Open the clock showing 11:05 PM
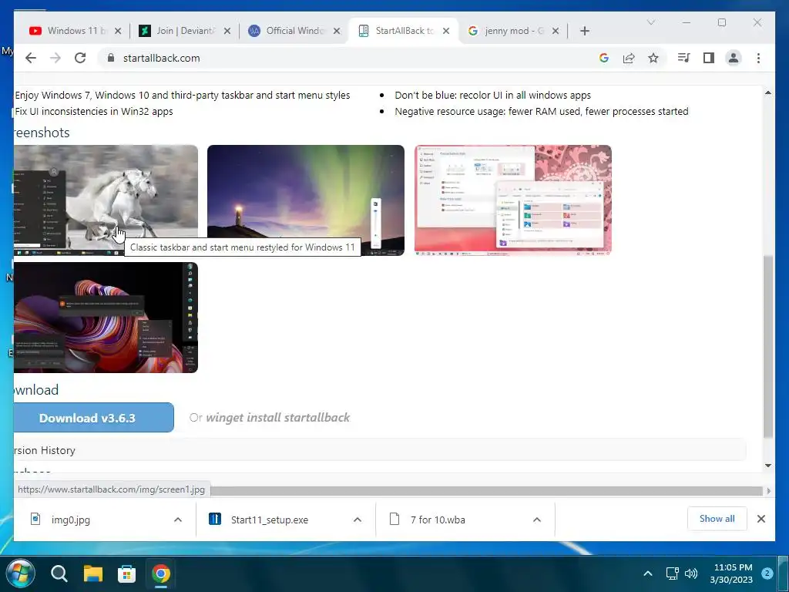The image size is (789, 592). [x=732, y=573]
